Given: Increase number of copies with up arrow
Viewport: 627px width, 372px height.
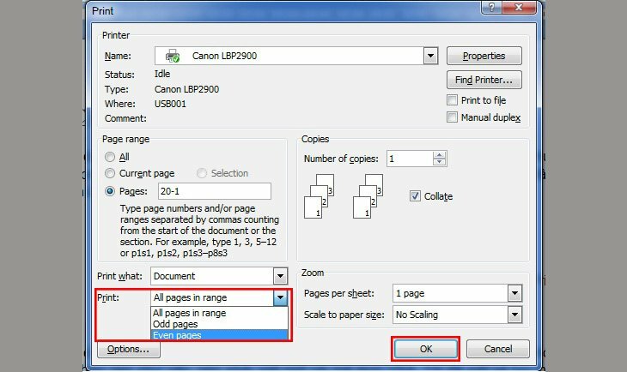Looking at the screenshot, I should point(440,155).
